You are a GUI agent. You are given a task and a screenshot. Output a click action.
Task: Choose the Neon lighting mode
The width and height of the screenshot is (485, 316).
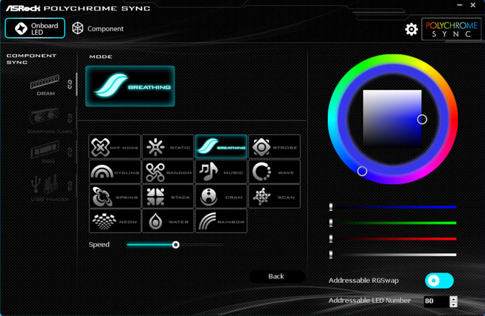pos(115,221)
